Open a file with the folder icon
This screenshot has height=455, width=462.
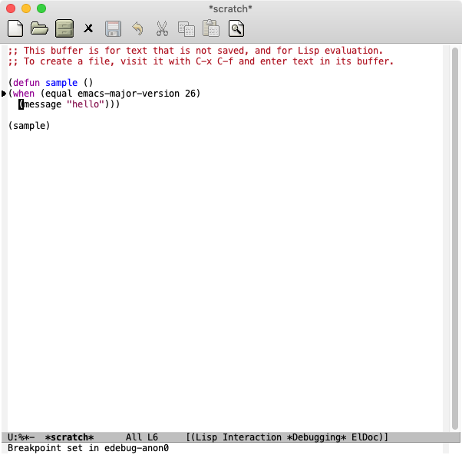point(39,29)
